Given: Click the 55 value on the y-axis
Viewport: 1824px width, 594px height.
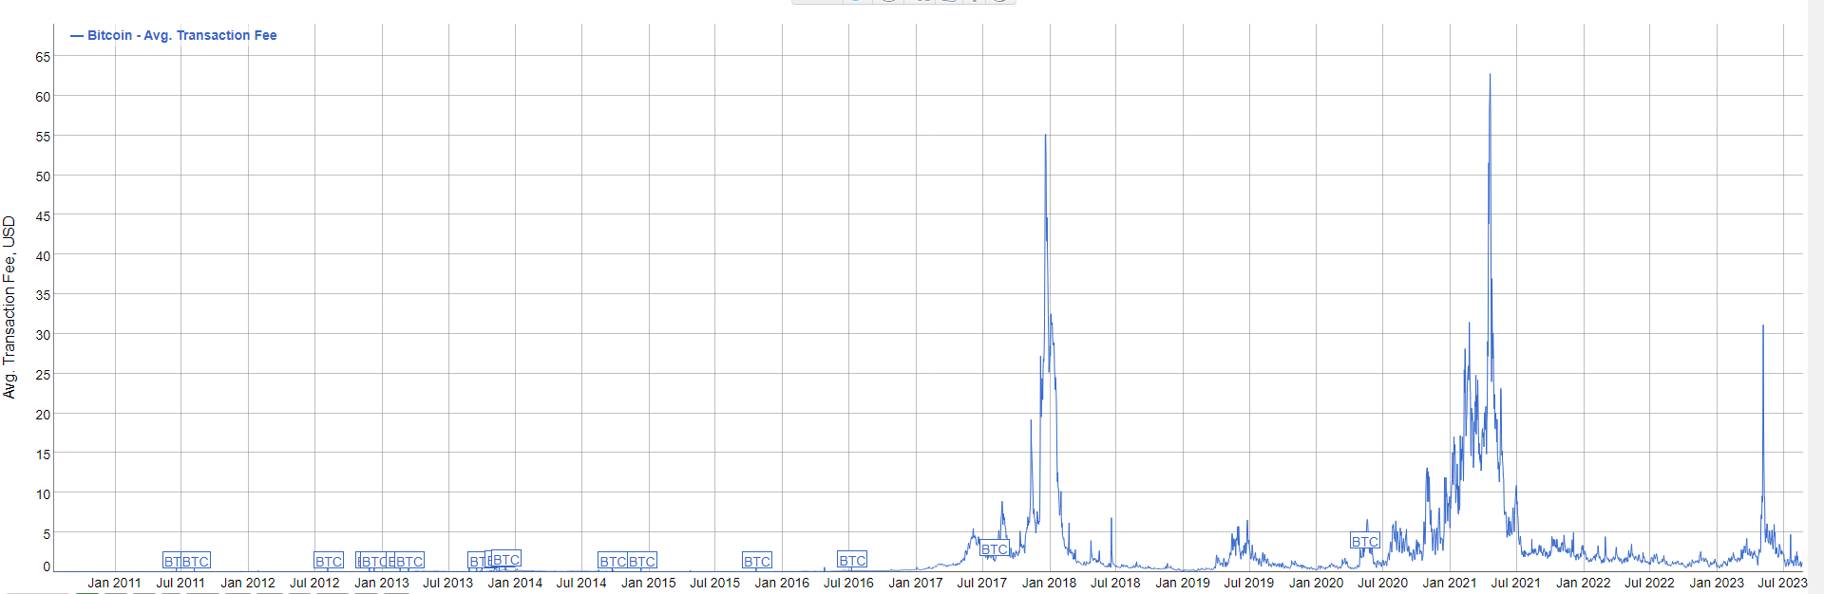Looking at the screenshot, I should pos(43,137).
